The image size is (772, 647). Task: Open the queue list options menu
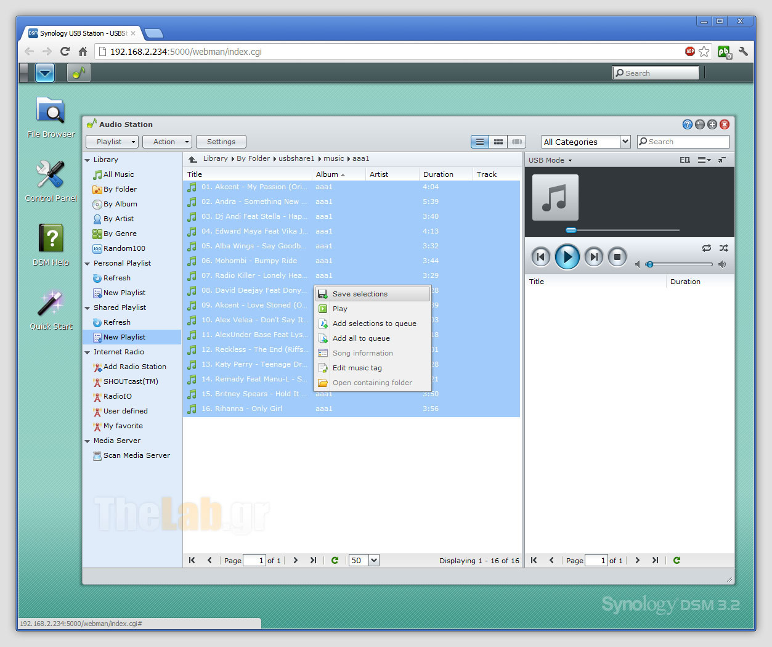click(x=704, y=160)
